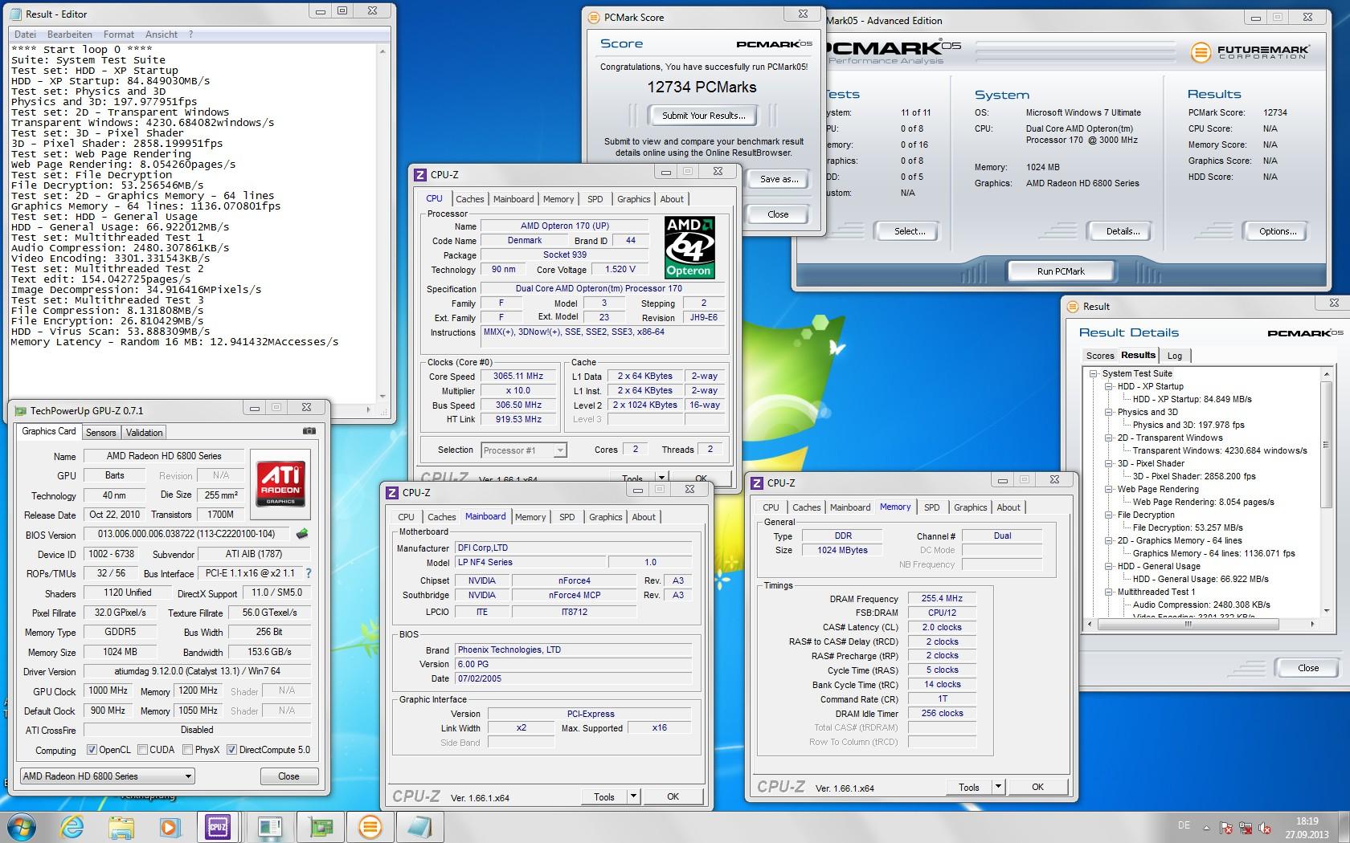
Task: Collapse the HDD - XP Startup node
Action: 1109,386
